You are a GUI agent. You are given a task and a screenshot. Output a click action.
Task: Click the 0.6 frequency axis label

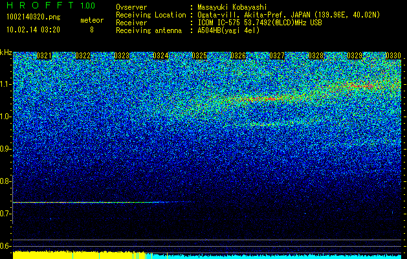tap(5, 246)
